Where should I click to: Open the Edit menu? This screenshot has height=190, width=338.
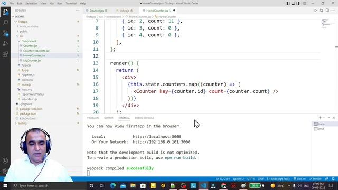[x=20, y=4]
